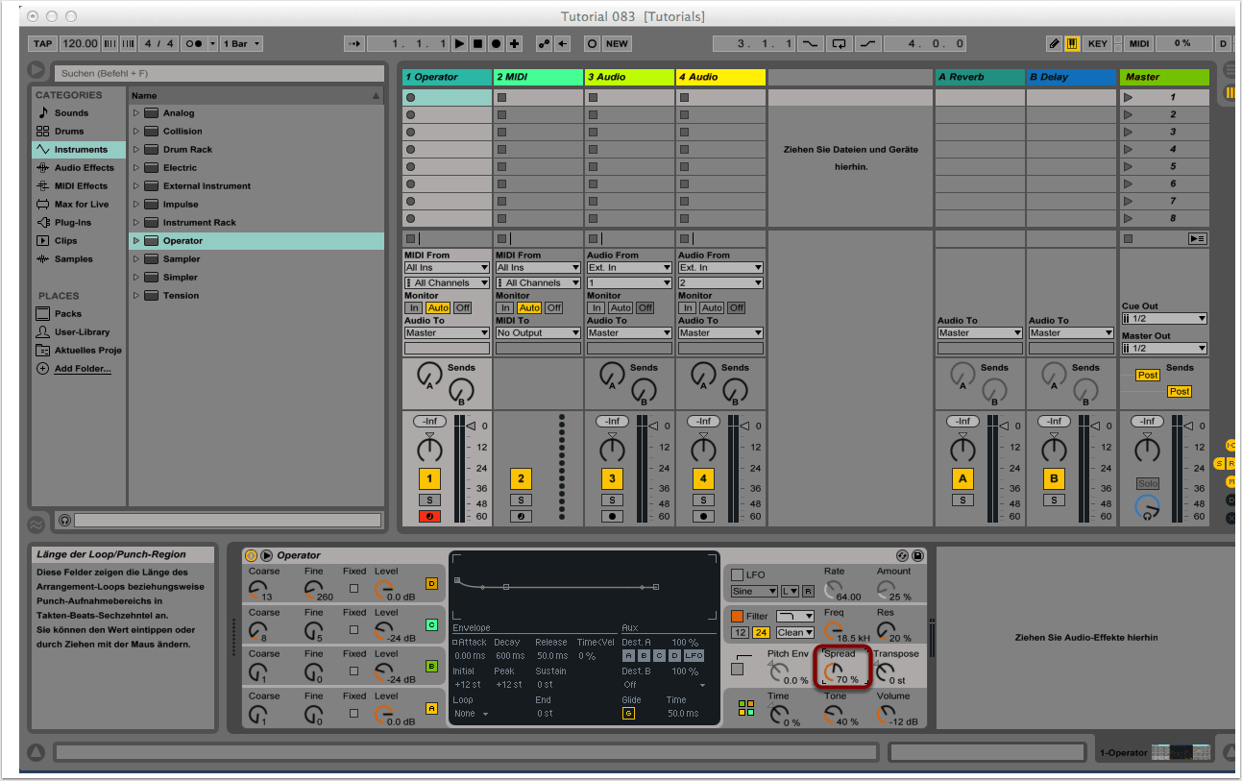This screenshot has height=781, width=1242.
Task: Open the global algorithm selector icon
Action: tap(746, 708)
